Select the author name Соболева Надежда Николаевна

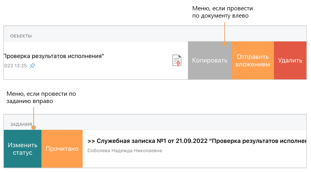tap(125, 151)
